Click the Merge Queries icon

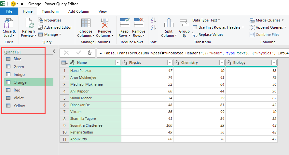252,20
